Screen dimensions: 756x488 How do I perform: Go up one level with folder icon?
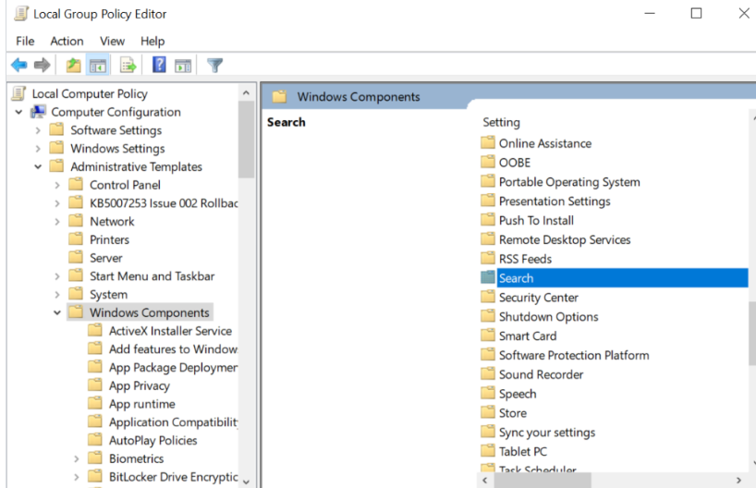pos(73,65)
